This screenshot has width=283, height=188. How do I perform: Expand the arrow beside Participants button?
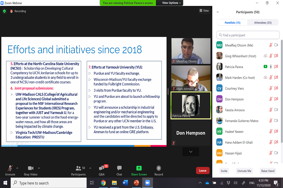[90, 168]
